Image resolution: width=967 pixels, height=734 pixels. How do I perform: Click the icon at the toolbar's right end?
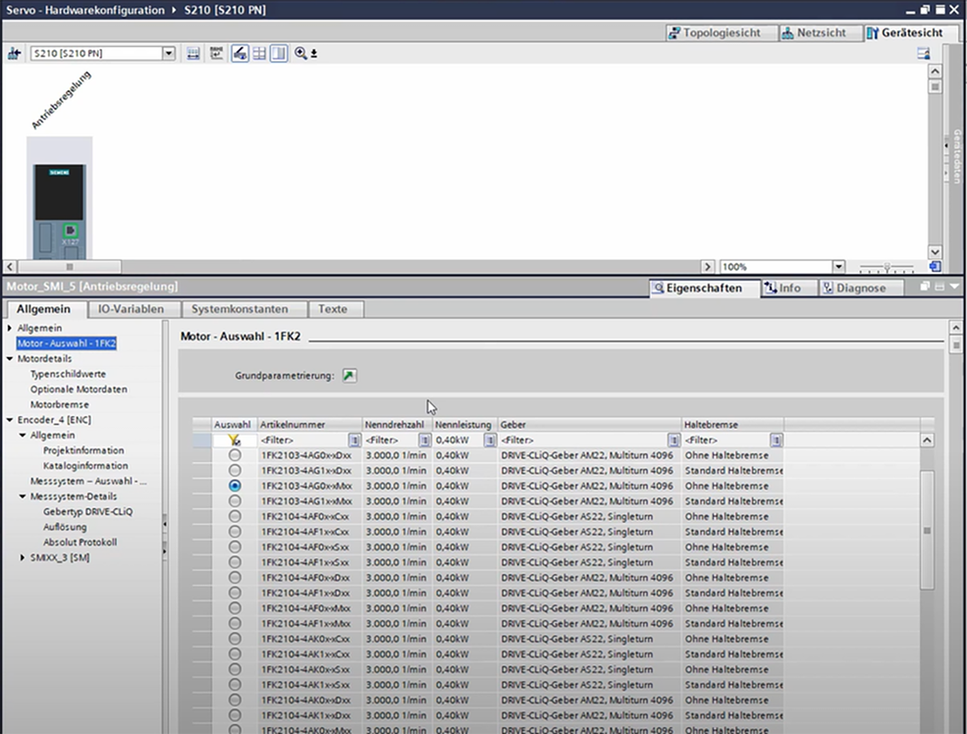click(x=923, y=53)
